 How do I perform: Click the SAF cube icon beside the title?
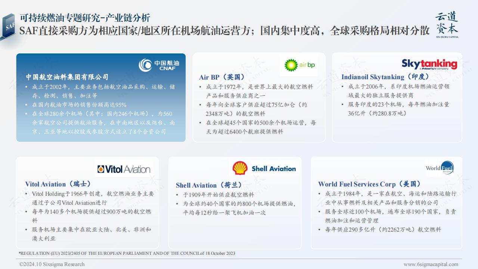(x=8, y=26)
